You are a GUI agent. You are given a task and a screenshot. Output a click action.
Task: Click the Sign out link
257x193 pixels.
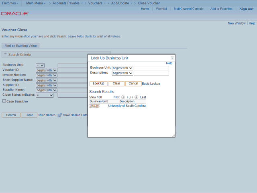246,9
